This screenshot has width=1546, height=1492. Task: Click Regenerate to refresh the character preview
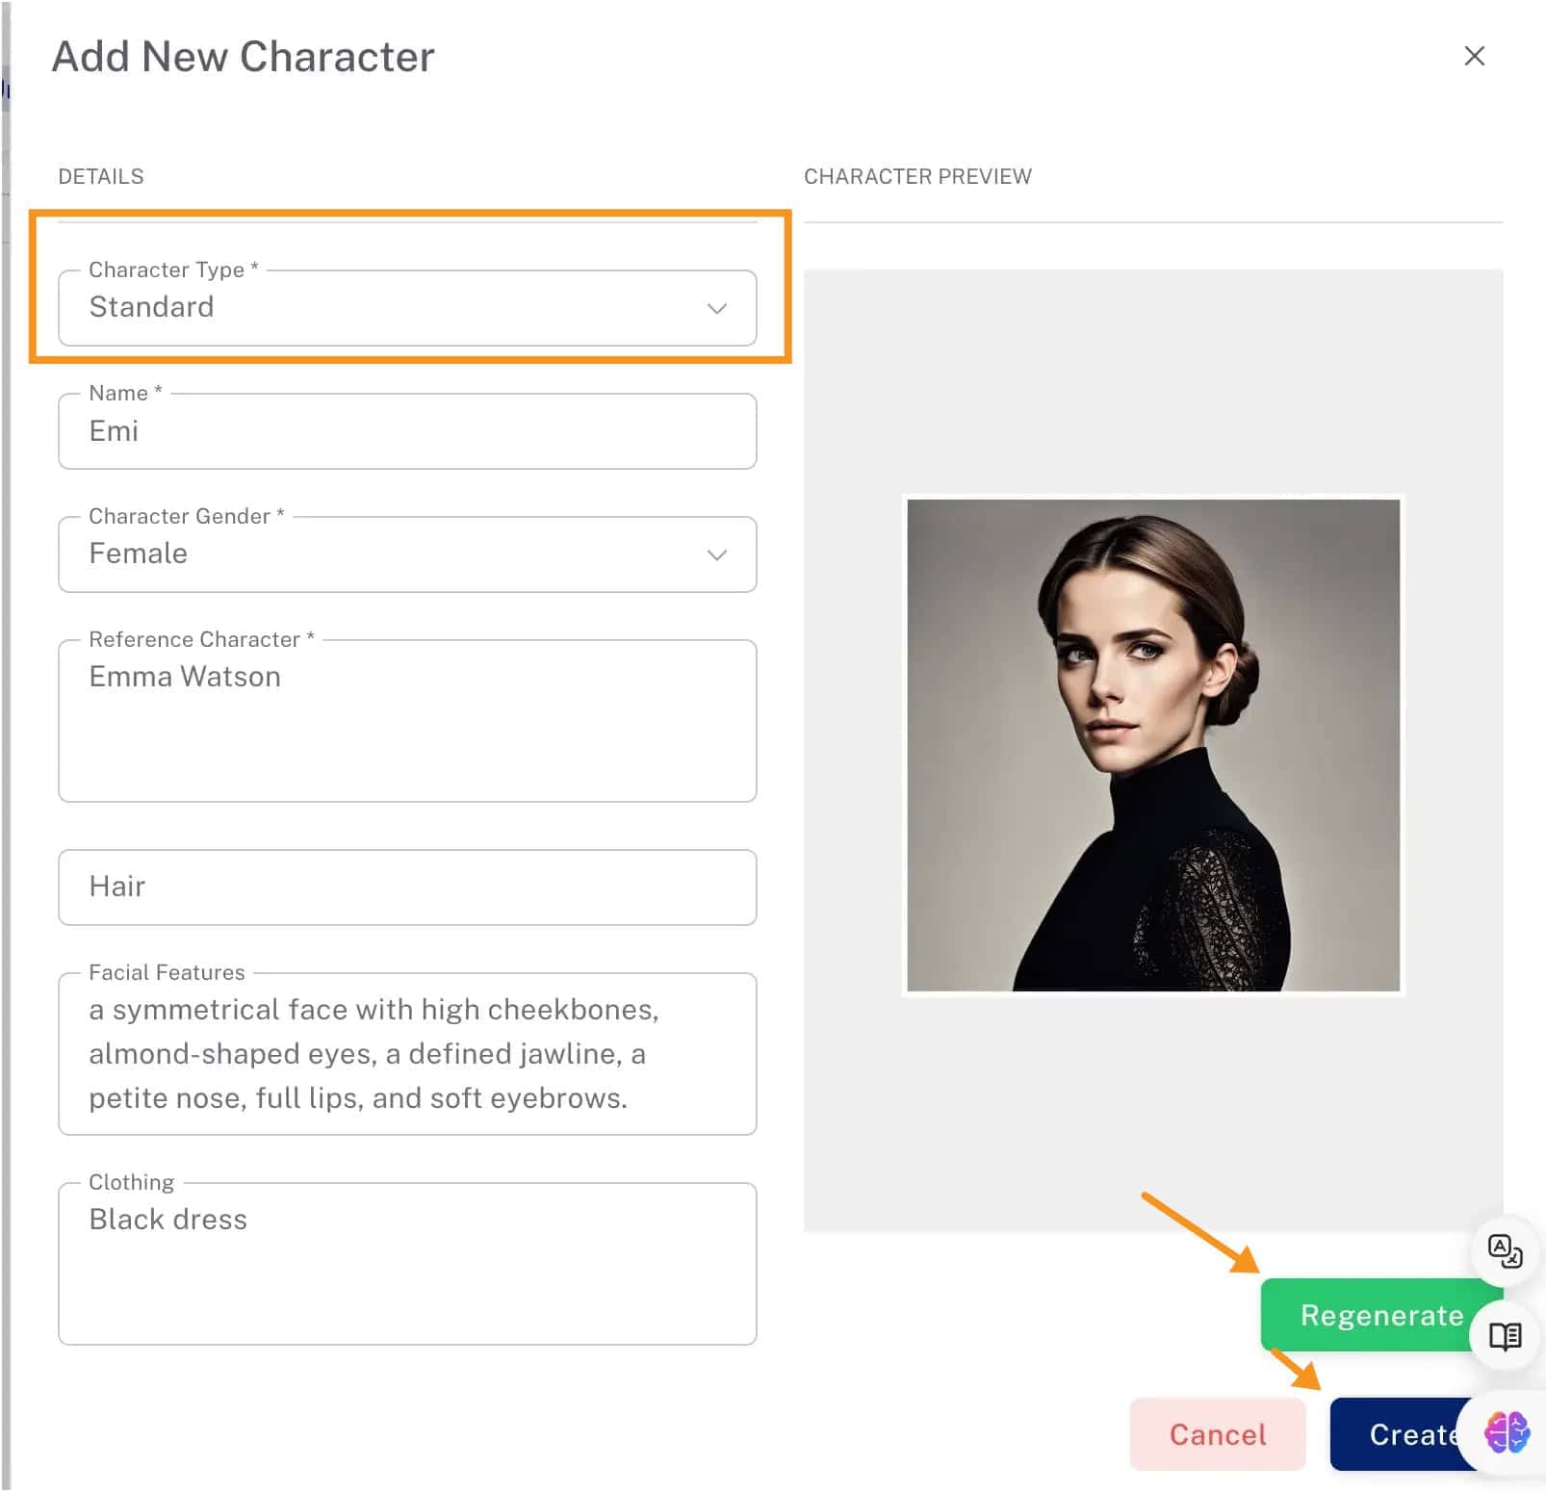(1380, 1315)
